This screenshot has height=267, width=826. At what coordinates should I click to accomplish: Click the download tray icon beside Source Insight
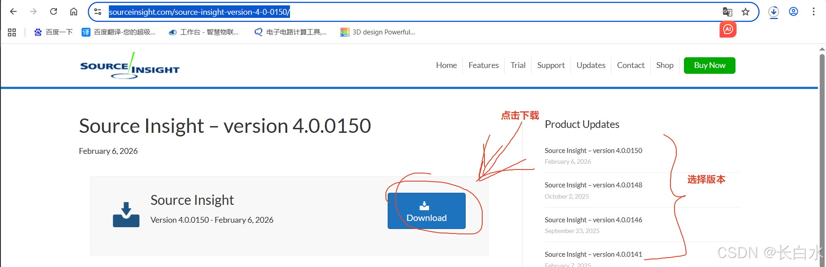coord(126,215)
